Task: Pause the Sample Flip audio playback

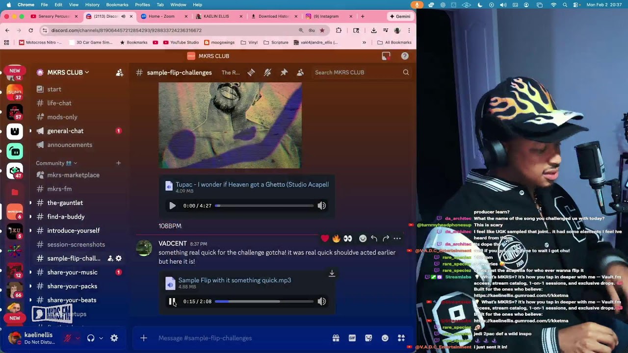Action: pos(172,302)
